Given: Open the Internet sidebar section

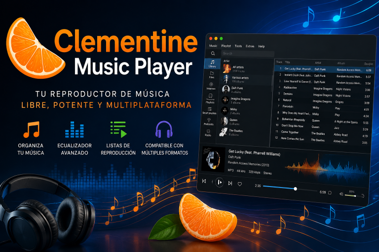Looking at the screenshot, I should (211, 86).
